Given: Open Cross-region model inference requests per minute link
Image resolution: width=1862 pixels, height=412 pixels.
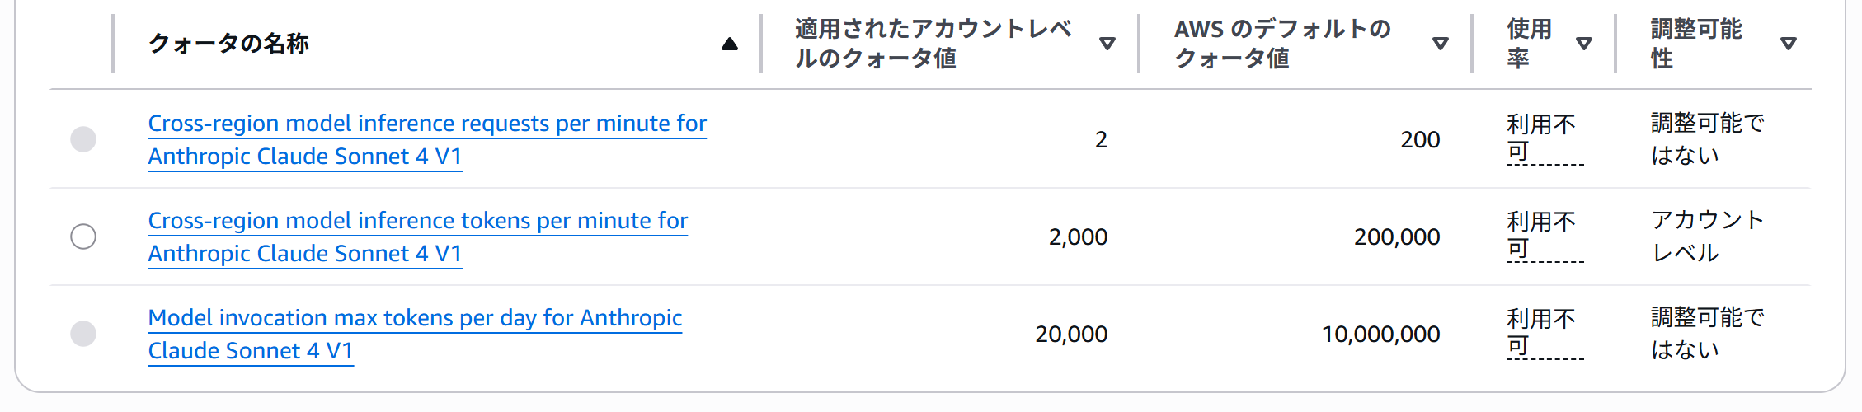Looking at the screenshot, I should [427, 139].
